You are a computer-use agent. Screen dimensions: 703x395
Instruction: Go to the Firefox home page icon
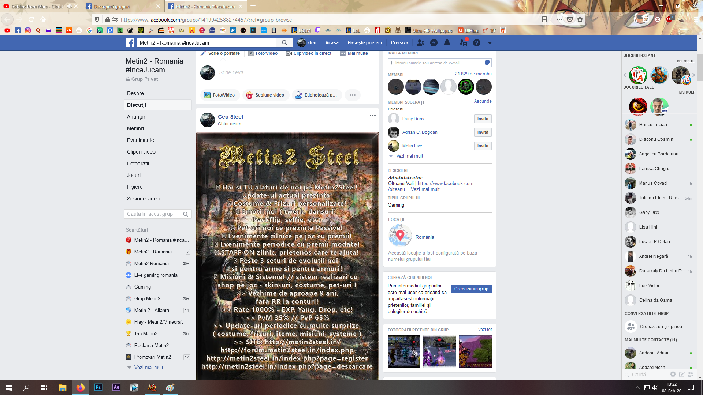click(43, 19)
